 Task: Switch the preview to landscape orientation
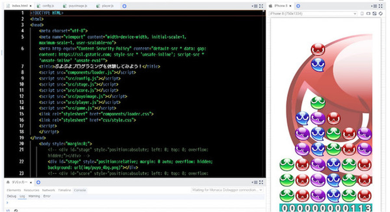(368, 14)
